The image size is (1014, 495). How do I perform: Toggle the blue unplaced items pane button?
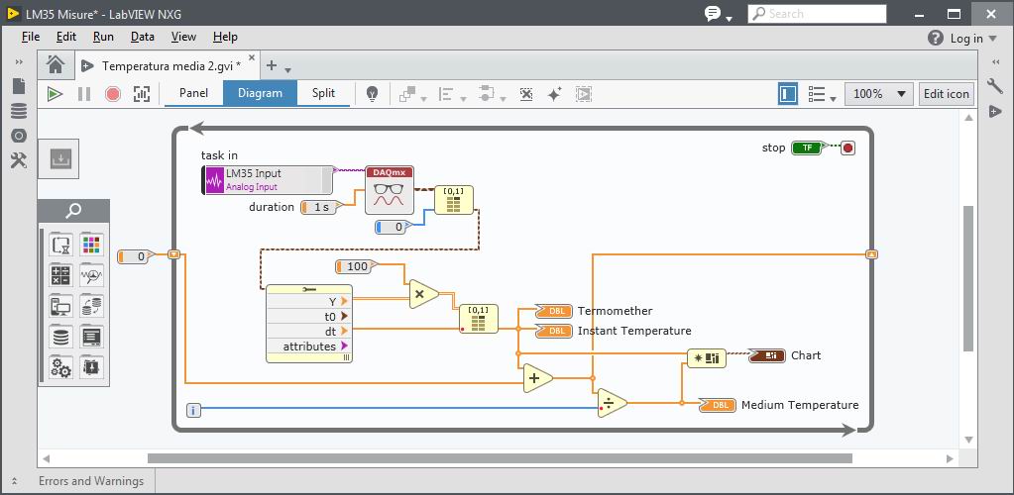tap(787, 94)
